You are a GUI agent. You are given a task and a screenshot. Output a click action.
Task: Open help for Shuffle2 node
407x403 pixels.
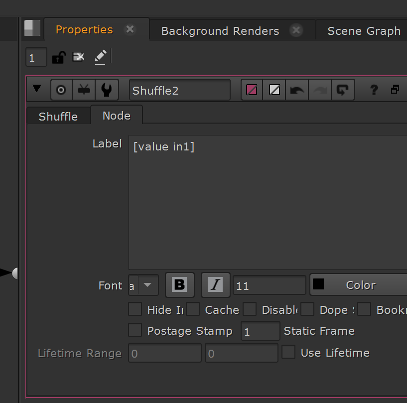coord(374,90)
